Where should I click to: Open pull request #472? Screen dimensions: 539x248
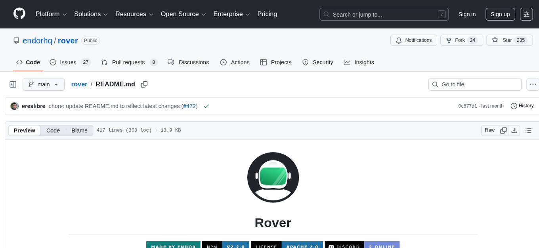pos(189,106)
